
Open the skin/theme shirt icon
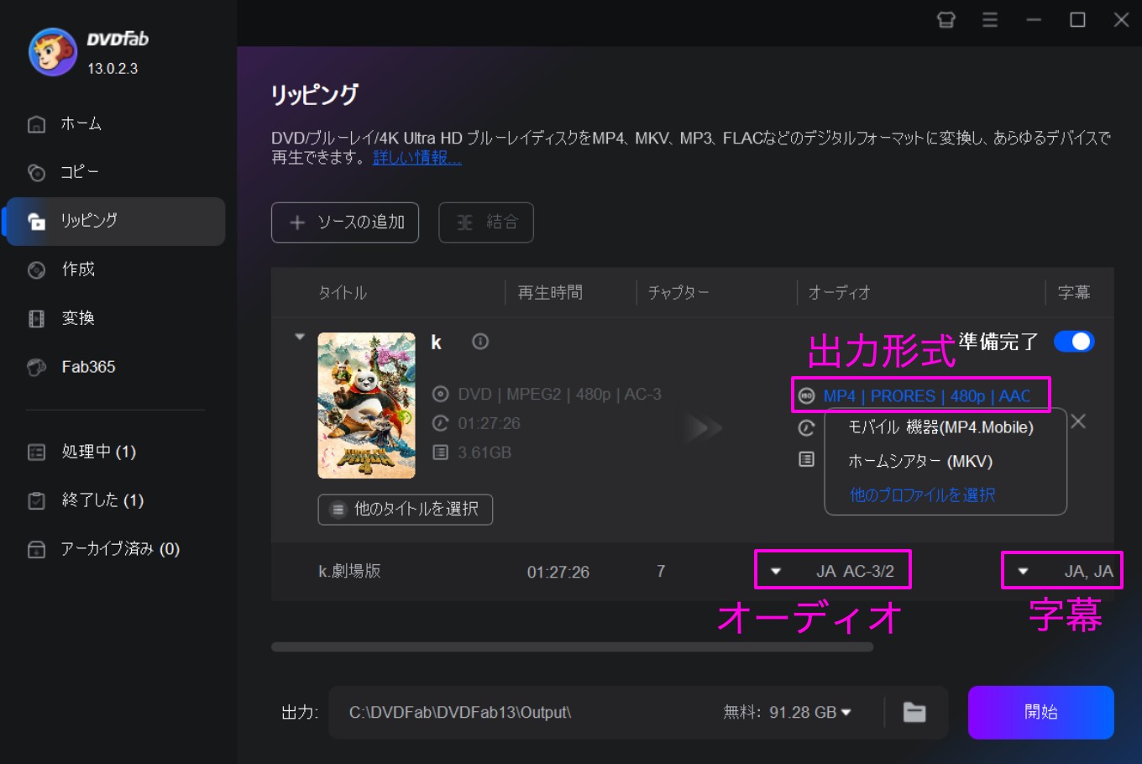(946, 19)
